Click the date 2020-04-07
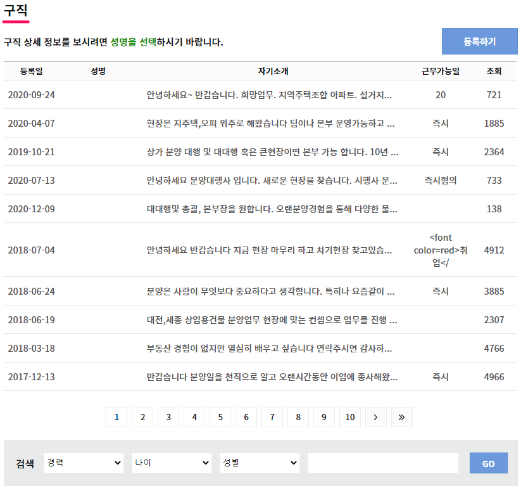Viewport: 521px width, 488px height. [x=31, y=124]
